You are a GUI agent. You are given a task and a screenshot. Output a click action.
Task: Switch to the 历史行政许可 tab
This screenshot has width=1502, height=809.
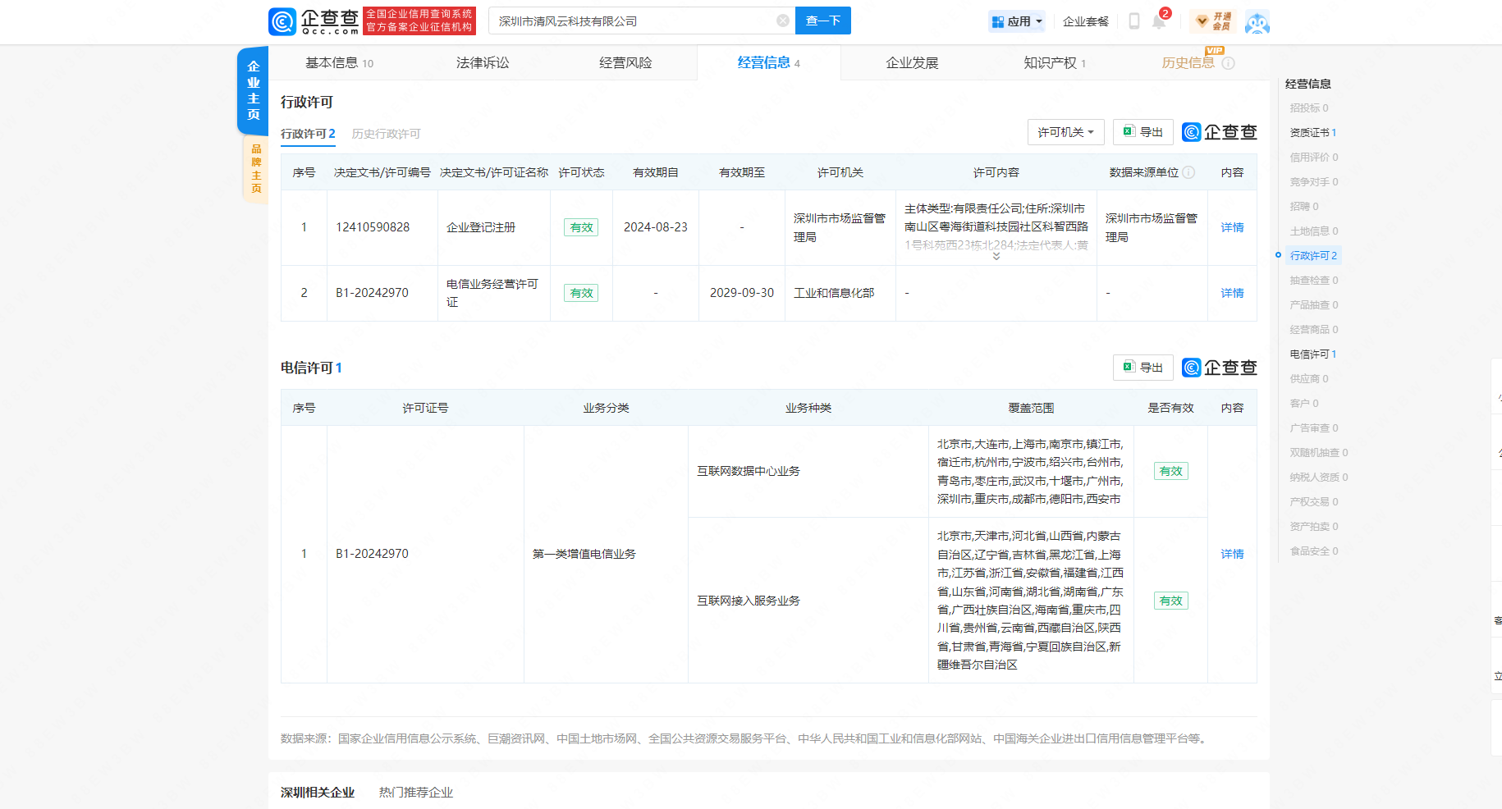click(x=386, y=134)
